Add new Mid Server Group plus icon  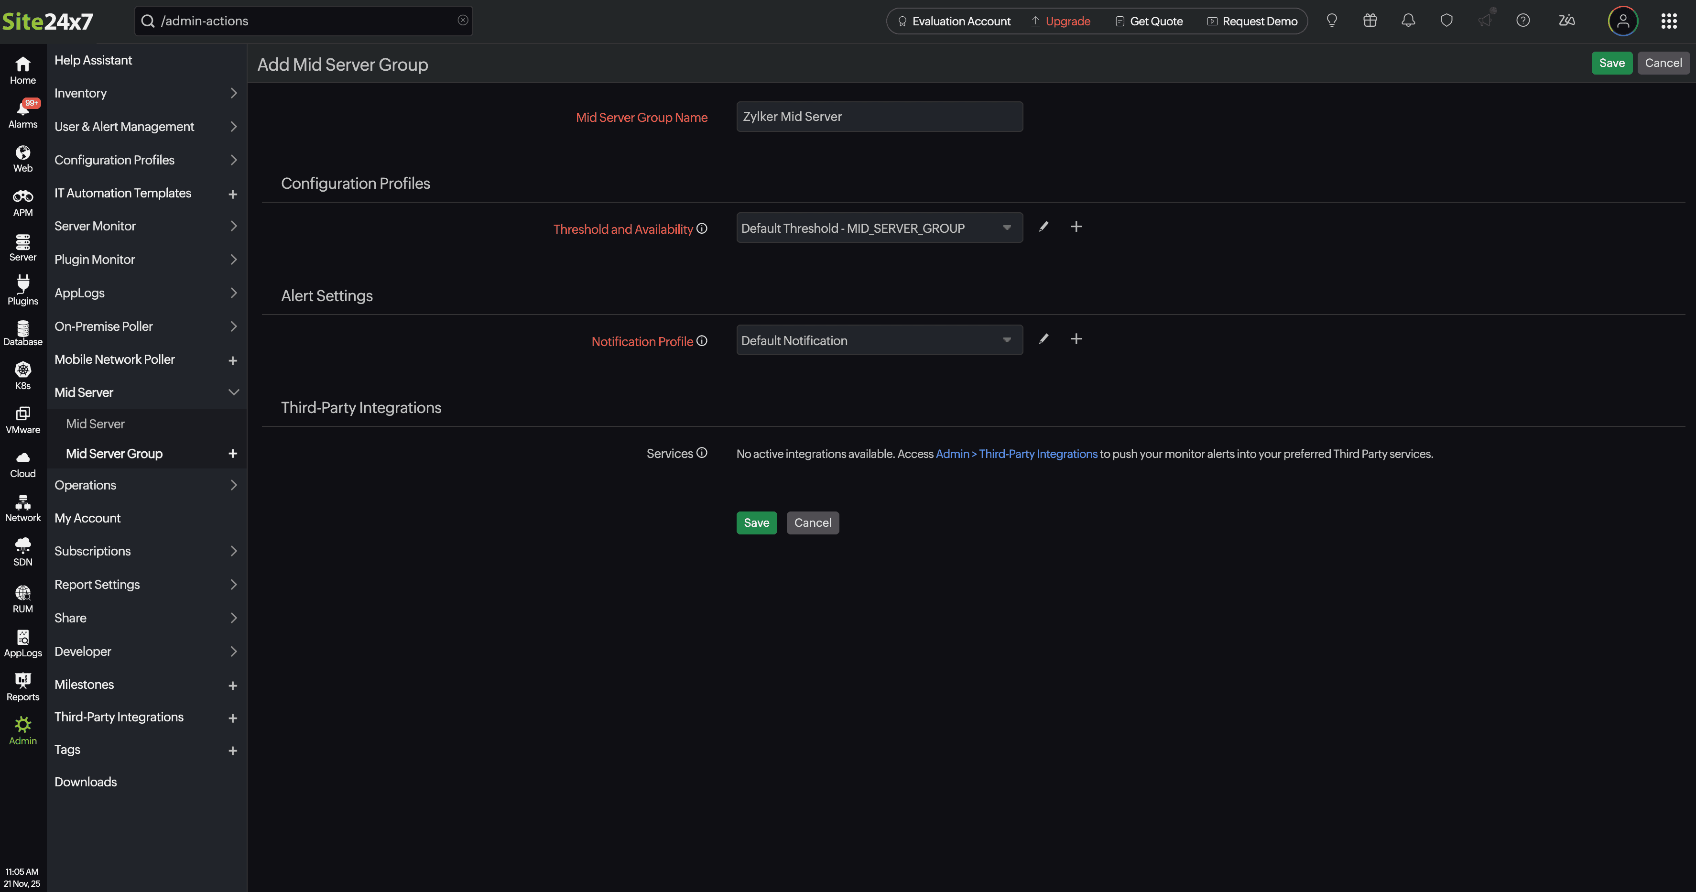[x=232, y=454]
